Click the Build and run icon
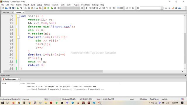Image resolution: width=187 pixels, height=105 pixels. [x=52, y=8]
